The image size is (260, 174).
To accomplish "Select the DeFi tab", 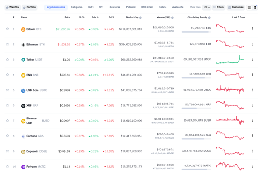I will [91, 7].
